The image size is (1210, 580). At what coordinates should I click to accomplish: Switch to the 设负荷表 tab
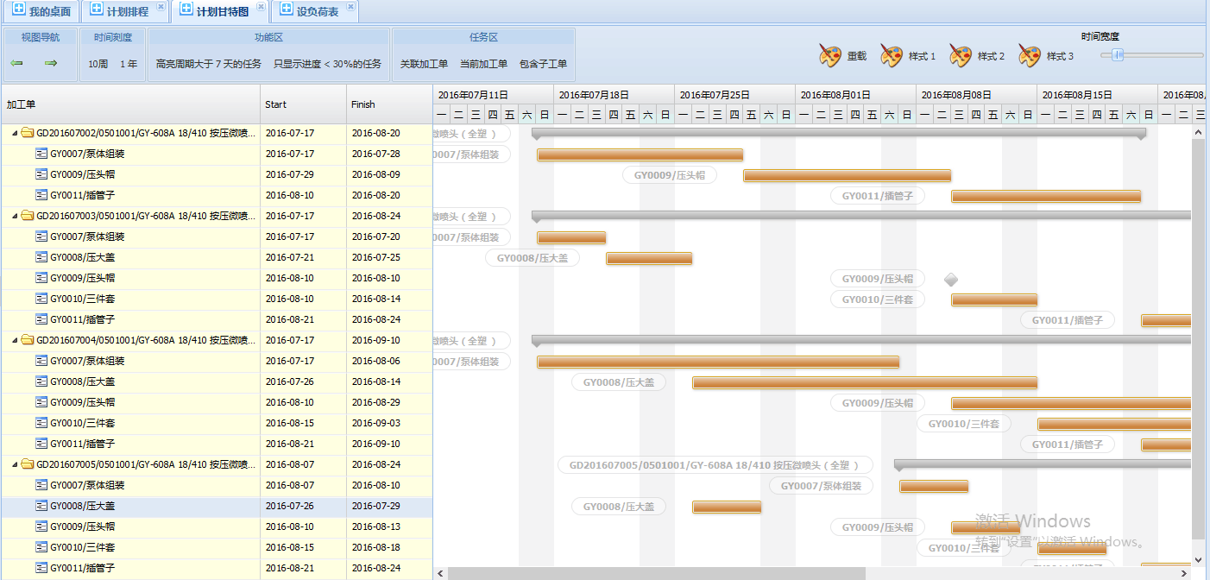(317, 12)
